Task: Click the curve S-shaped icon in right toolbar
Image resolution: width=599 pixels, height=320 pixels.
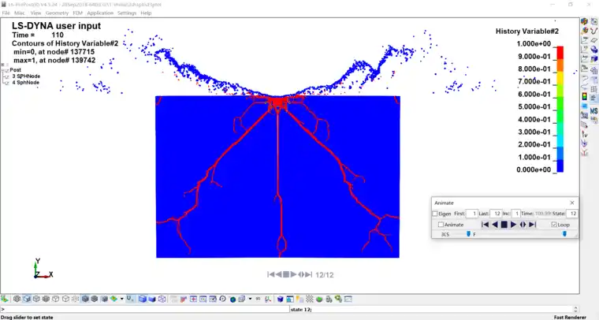Action: tap(594, 31)
